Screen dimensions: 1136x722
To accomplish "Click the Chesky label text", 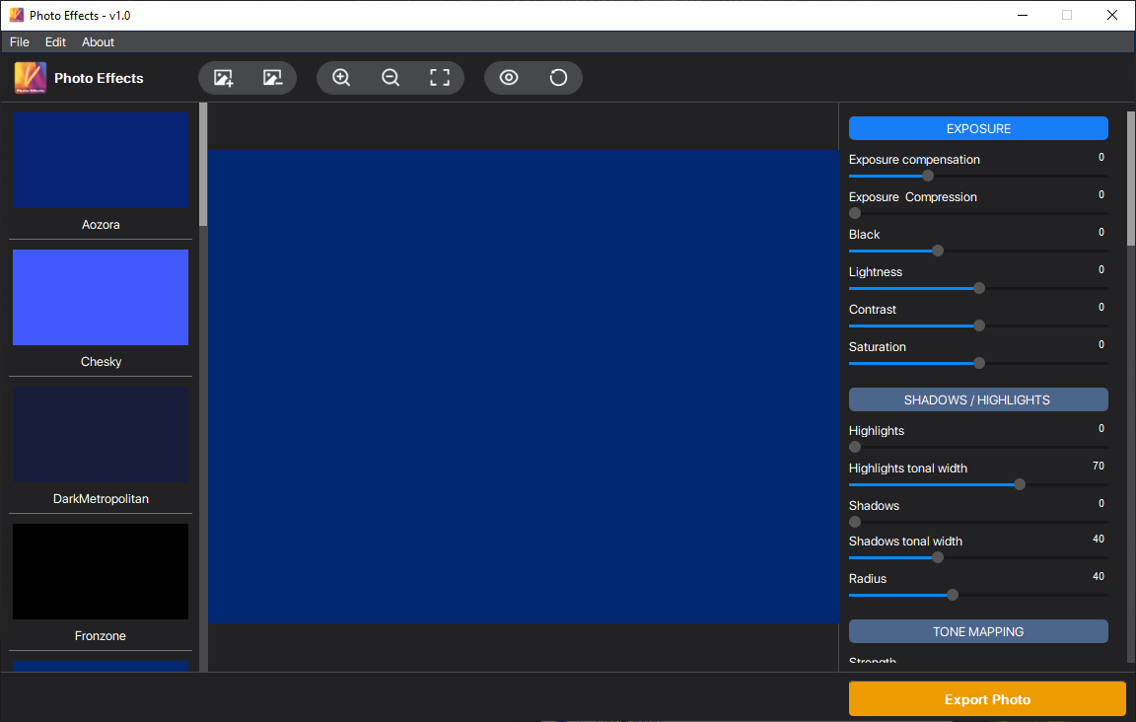I will [101, 362].
